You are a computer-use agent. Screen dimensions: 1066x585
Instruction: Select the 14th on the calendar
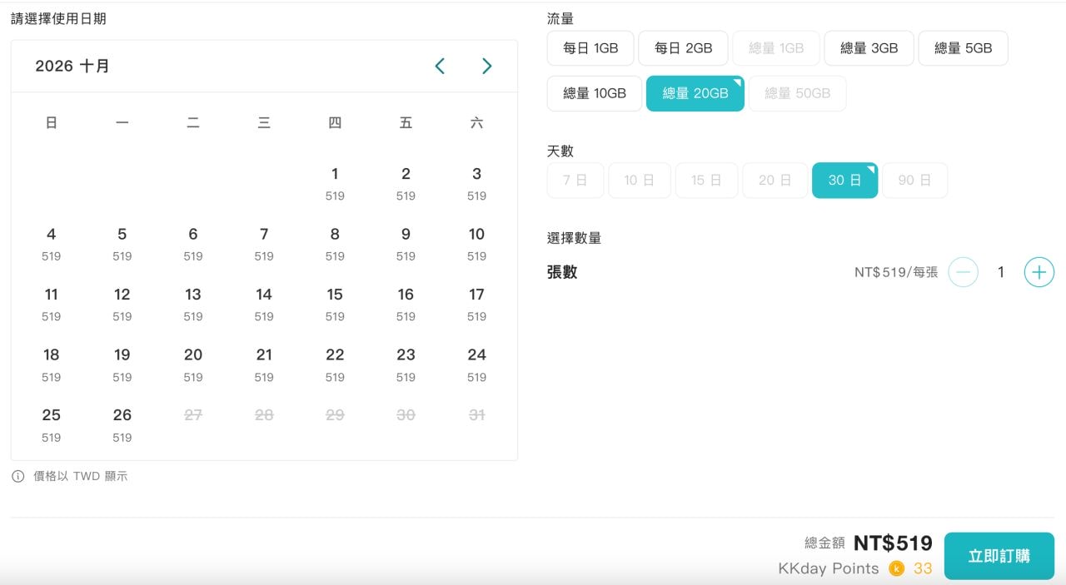tap(264, 304)
